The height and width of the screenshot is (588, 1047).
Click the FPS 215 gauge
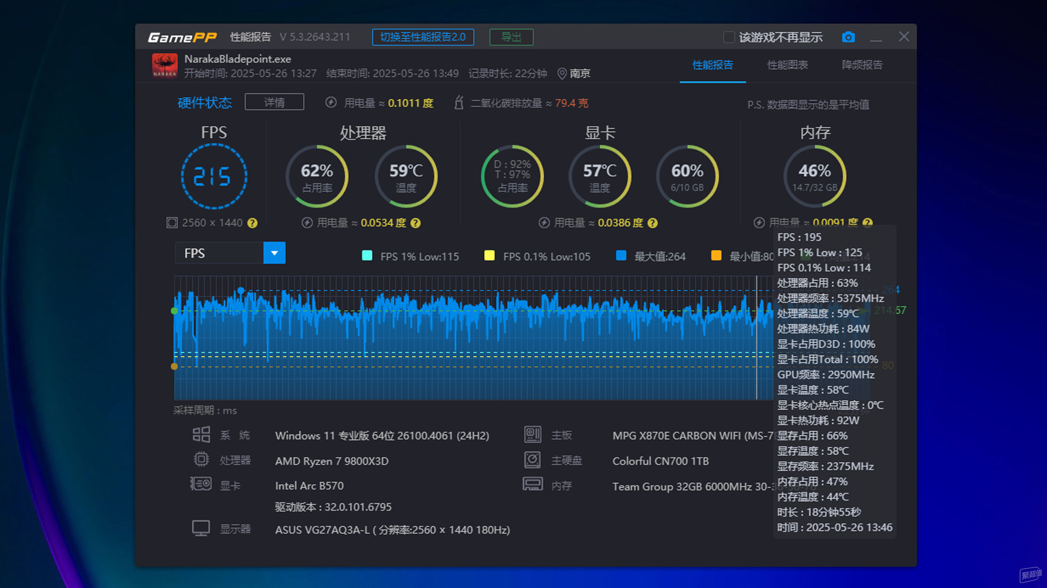coord(214,176)
